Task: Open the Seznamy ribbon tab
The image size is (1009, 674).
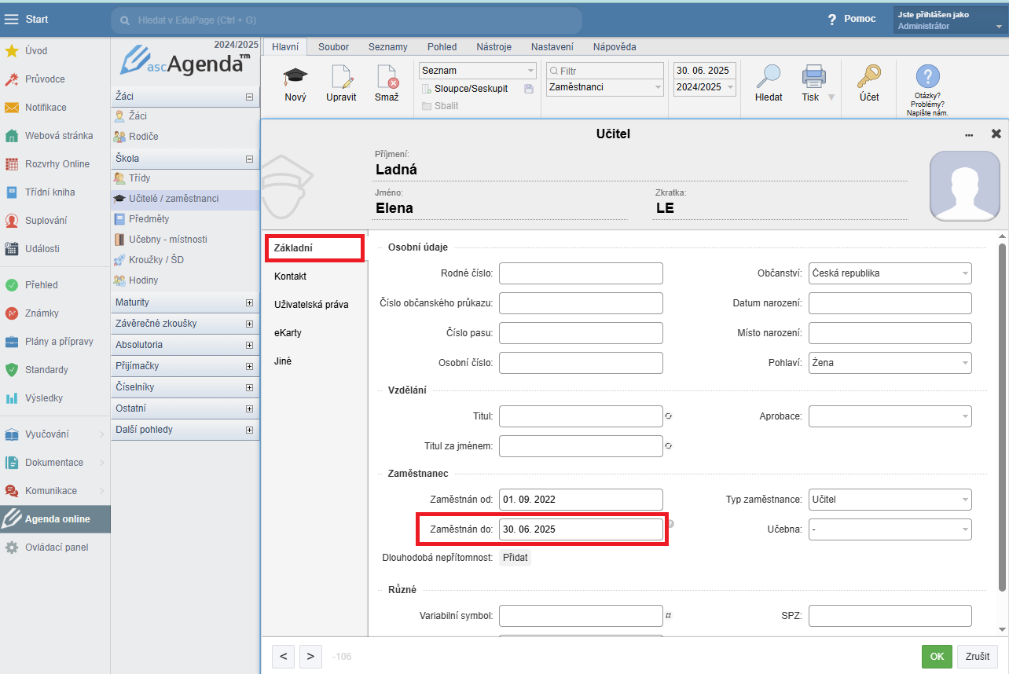Action: point(387,47)
